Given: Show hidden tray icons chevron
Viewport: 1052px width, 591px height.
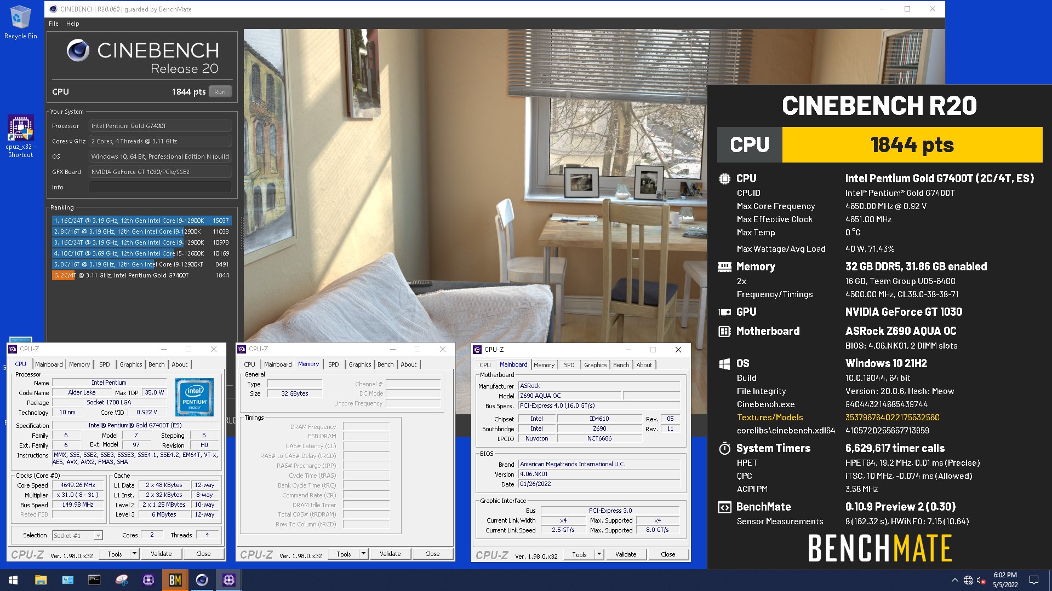Looking at the screenshot, I should pos(954,580).
